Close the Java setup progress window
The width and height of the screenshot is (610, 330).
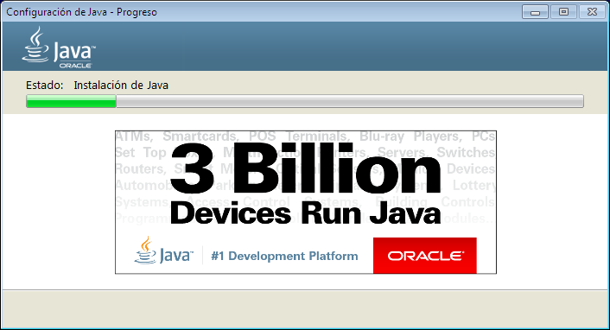[x=592, y=12]
